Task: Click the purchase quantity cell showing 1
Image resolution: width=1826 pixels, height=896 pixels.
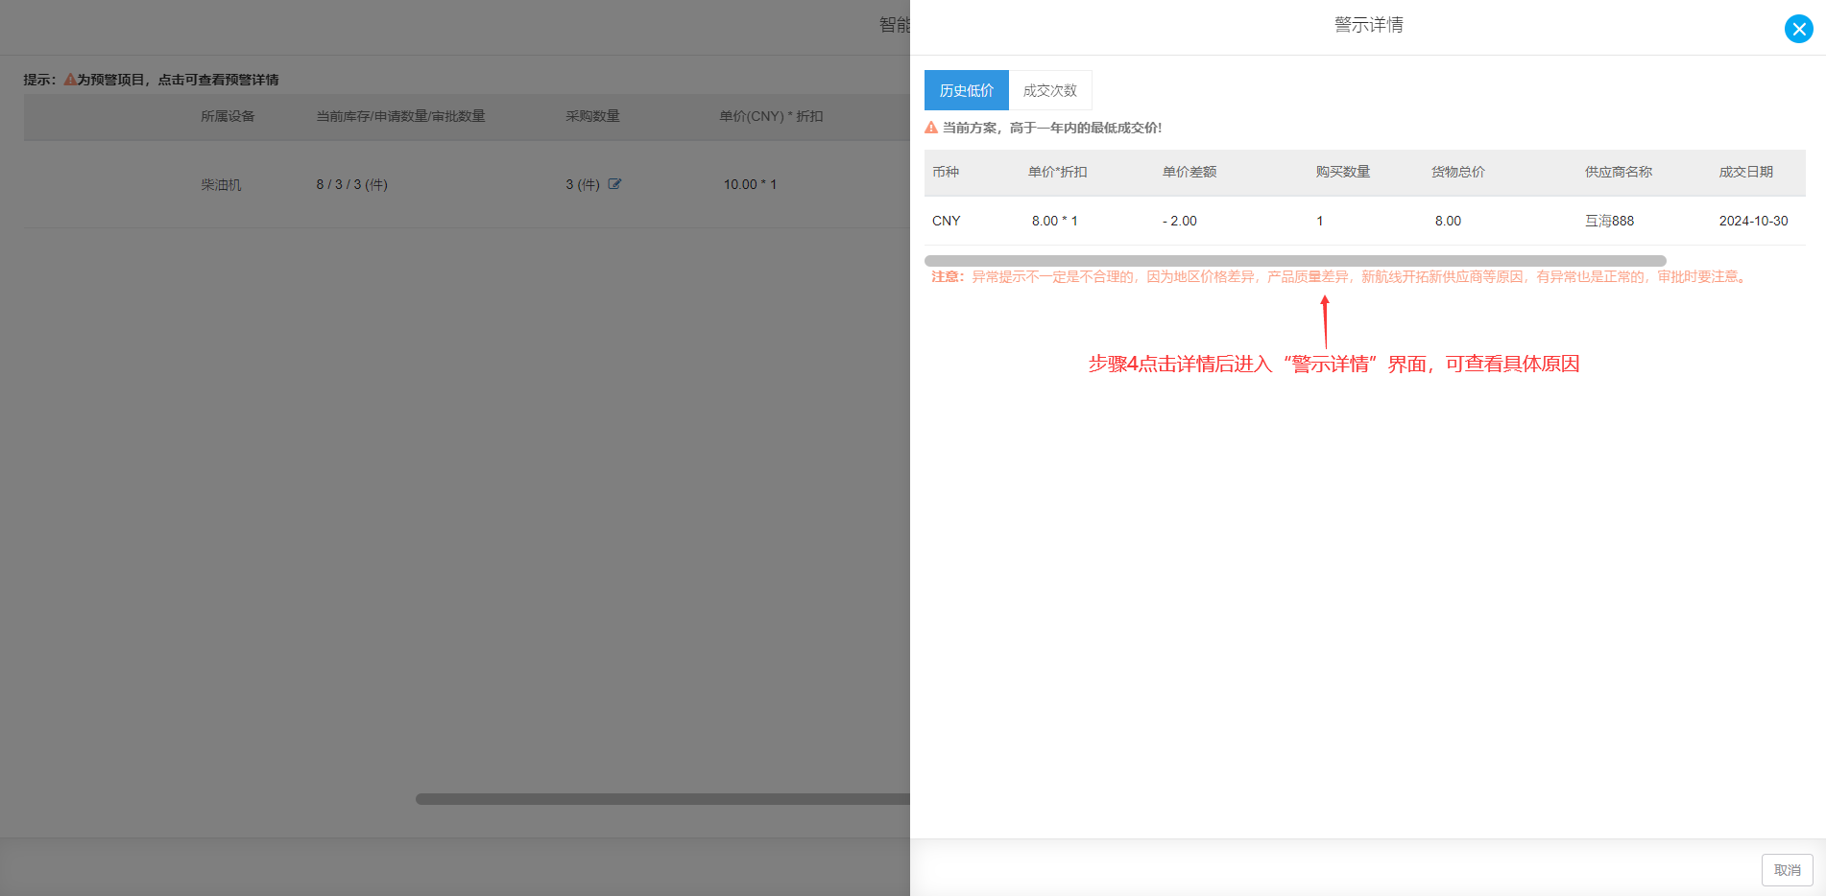Action: tap(1320, 221)
